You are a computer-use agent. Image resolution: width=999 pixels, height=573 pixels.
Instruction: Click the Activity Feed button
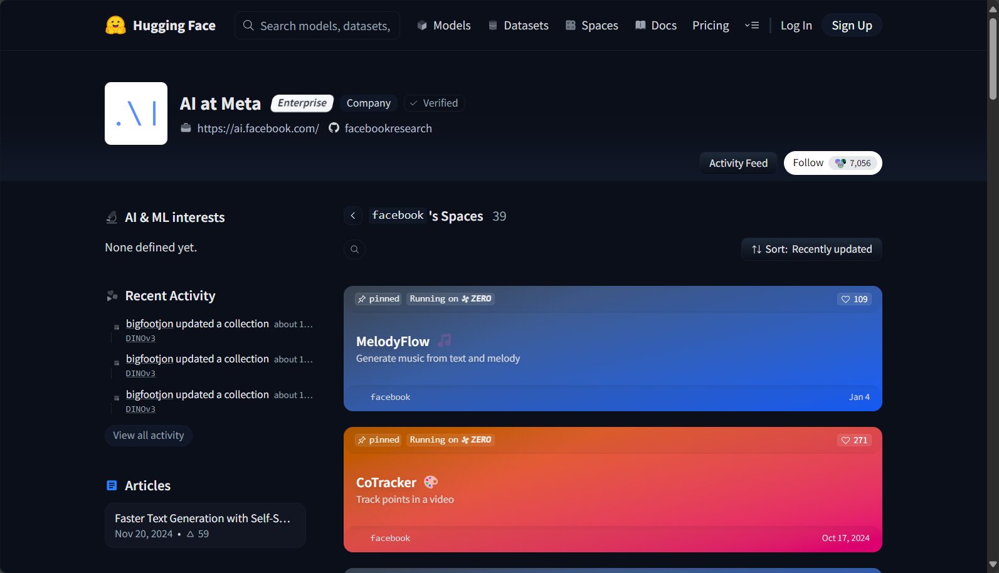738,163
